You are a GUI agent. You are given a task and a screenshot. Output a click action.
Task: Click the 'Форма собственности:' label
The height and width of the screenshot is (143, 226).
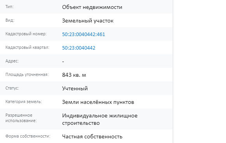(x=28, y=136)
